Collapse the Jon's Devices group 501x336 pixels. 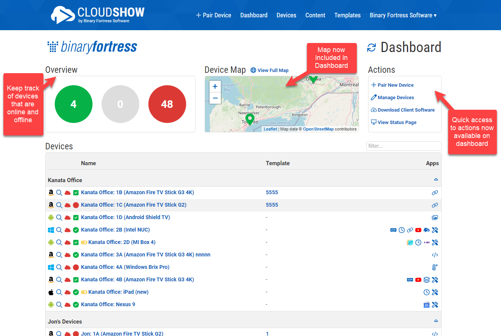(x=436, y=321)
